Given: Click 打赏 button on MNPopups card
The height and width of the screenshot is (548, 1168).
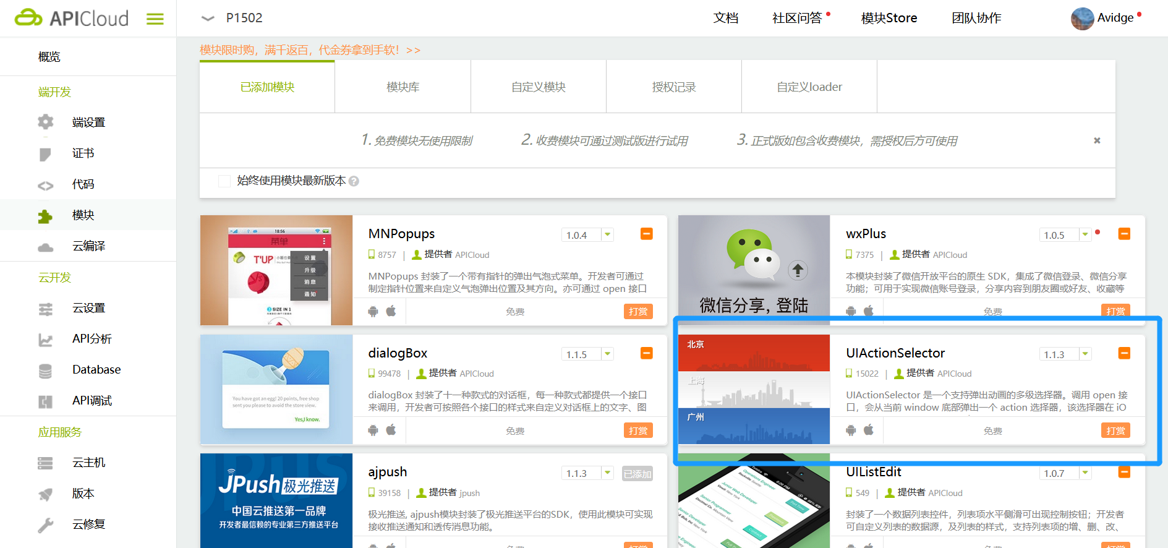Looking at the screenshot, I should coord(638,311).
